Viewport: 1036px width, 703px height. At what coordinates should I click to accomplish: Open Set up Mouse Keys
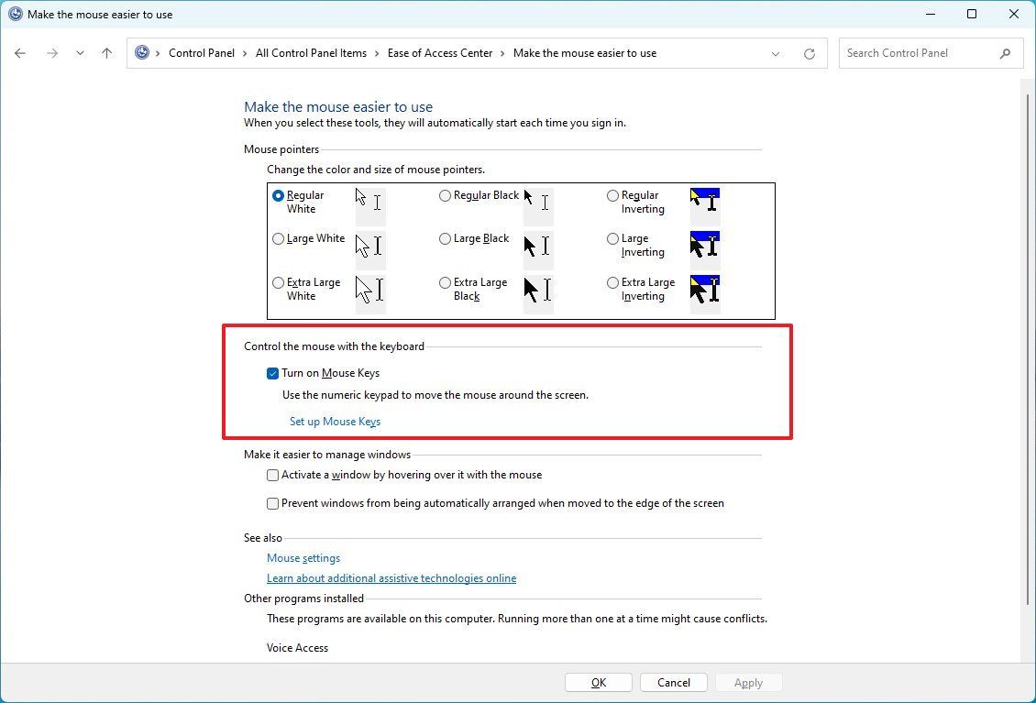pyautogui.click(x=335, y=421)
